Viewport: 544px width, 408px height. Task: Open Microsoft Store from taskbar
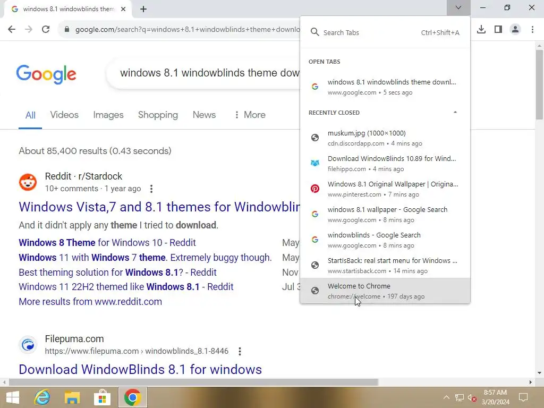(102, 397)
